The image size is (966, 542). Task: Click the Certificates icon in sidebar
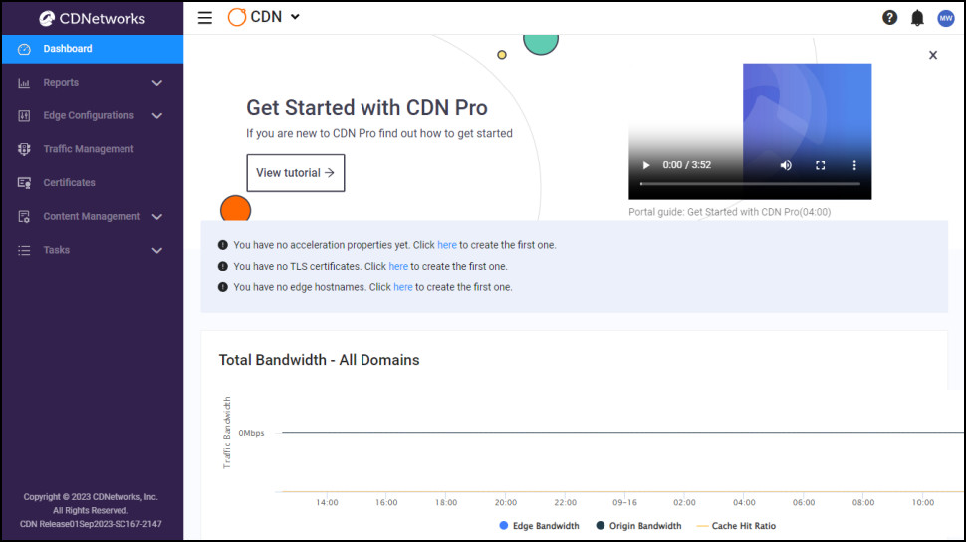point(24,183)
